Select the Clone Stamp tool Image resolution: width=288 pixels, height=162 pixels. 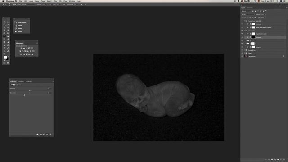[x=8, y=36]
